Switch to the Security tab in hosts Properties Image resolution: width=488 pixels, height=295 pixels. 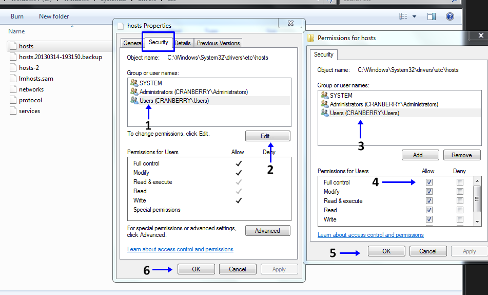(x=159, y=42)
